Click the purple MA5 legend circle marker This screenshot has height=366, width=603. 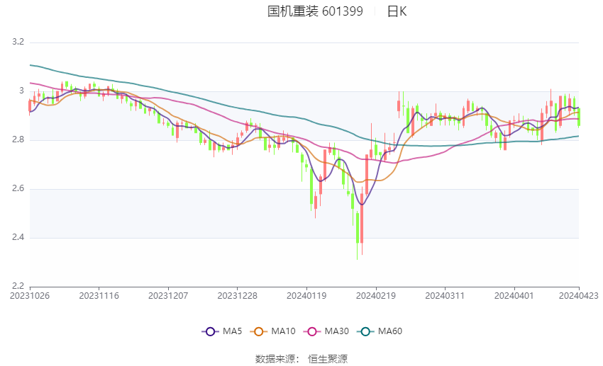tap(209, 331)
